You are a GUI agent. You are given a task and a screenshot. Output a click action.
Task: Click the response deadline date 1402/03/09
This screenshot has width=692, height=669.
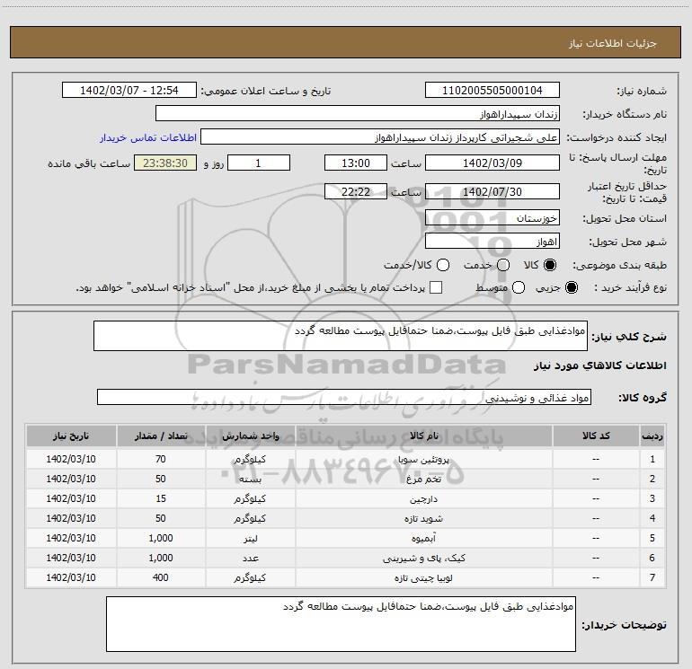pyautogui.click(x=492, y=163)
